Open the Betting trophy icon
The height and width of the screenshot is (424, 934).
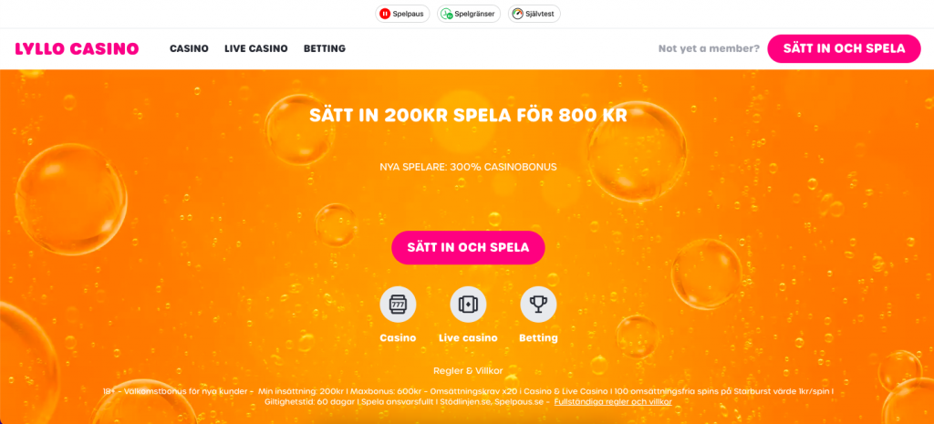[x=538, y=305]
